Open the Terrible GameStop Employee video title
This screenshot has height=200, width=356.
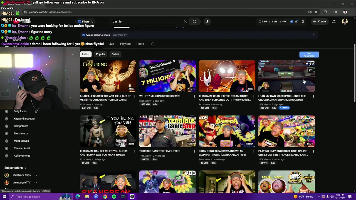coord(160,151)
